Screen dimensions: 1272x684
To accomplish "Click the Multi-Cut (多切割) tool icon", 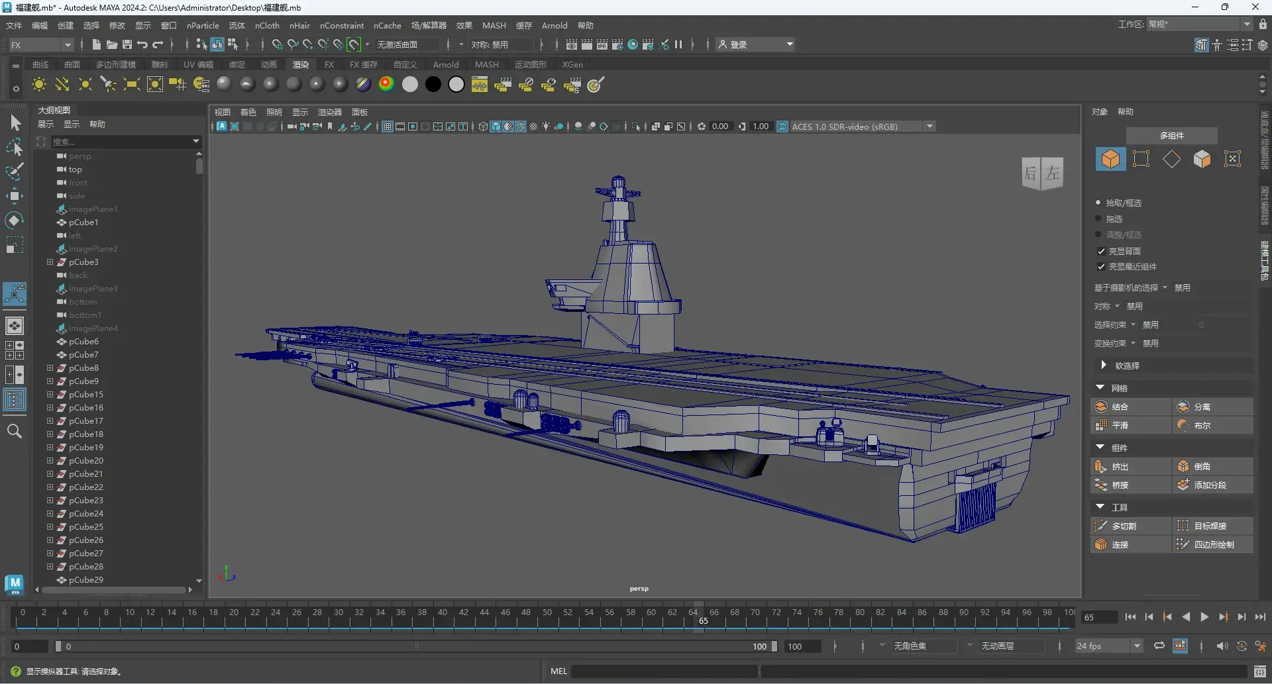I will 1101,526.
